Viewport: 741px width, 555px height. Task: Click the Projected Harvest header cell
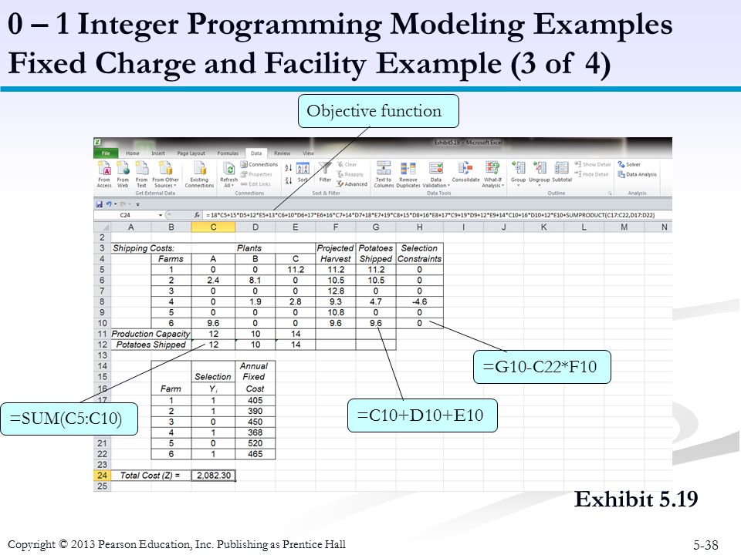[x=336, y=254]
